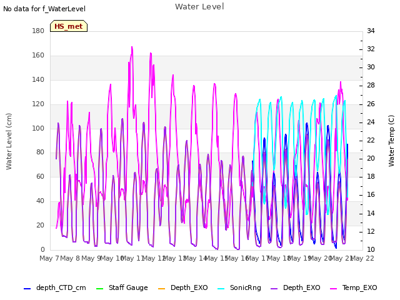Click the 30 tick on temperature axis
This screenshot has width=400, height=300.
tap(371, 67)
